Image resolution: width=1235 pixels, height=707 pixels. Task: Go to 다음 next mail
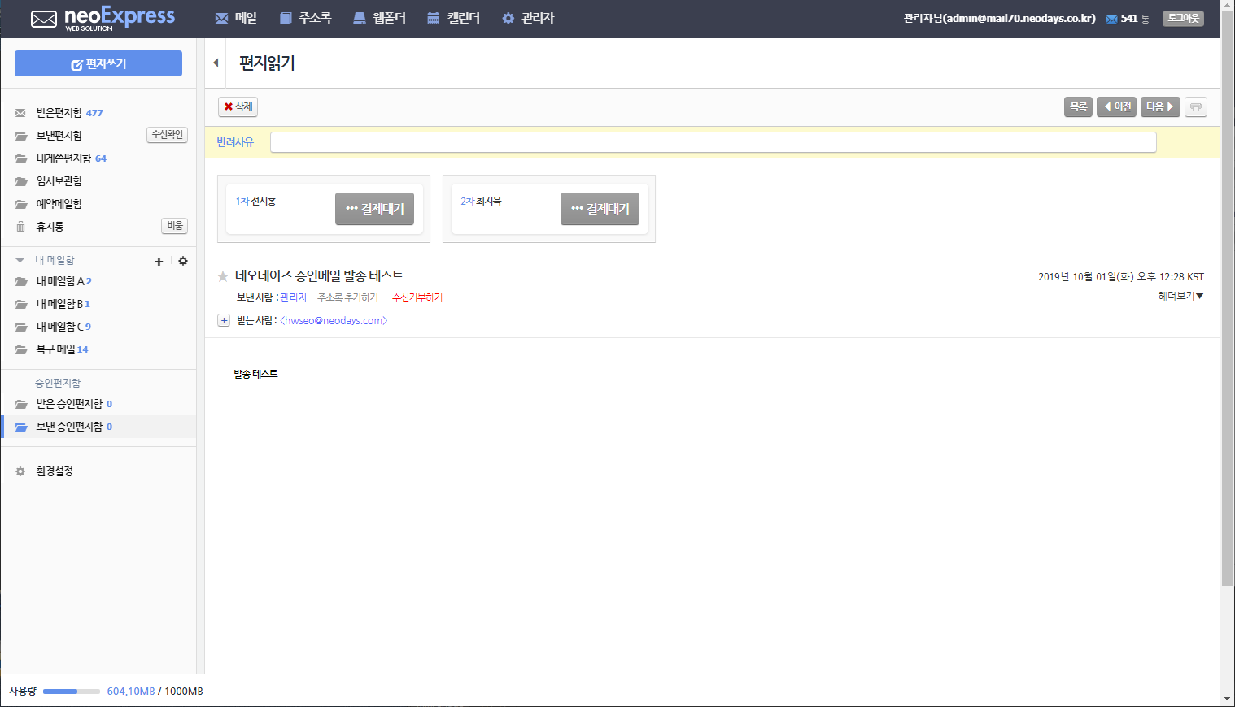coord(1160,106)
